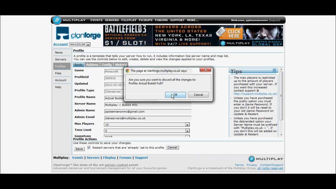336x189 pixels.
Task: Open Forums in top navigation bar
Action: [161, 20]
